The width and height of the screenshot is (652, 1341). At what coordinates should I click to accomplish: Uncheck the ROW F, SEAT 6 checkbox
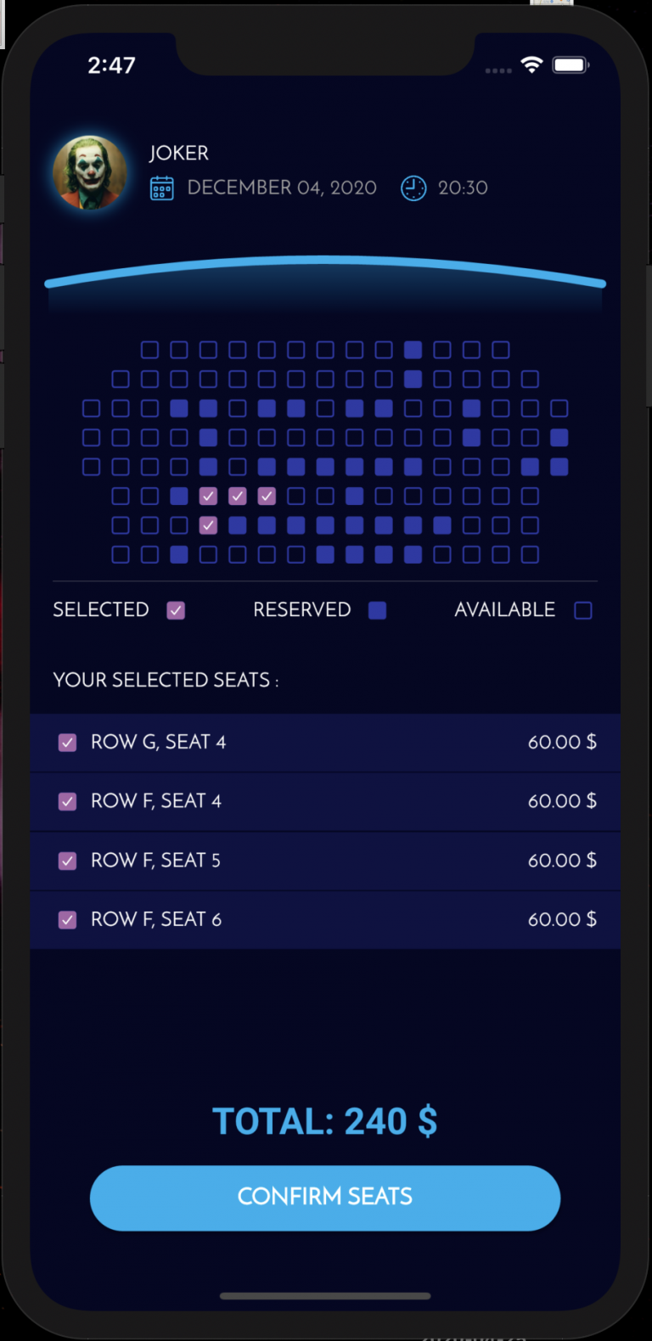(67, 919)
